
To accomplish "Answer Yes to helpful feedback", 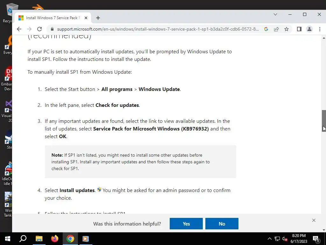I will click(x=186, y=224).
